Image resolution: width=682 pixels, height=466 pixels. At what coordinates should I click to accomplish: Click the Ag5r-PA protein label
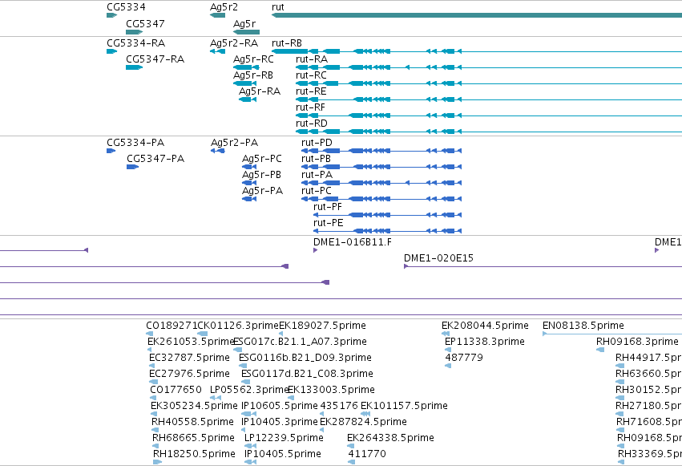tap(262, 191)
